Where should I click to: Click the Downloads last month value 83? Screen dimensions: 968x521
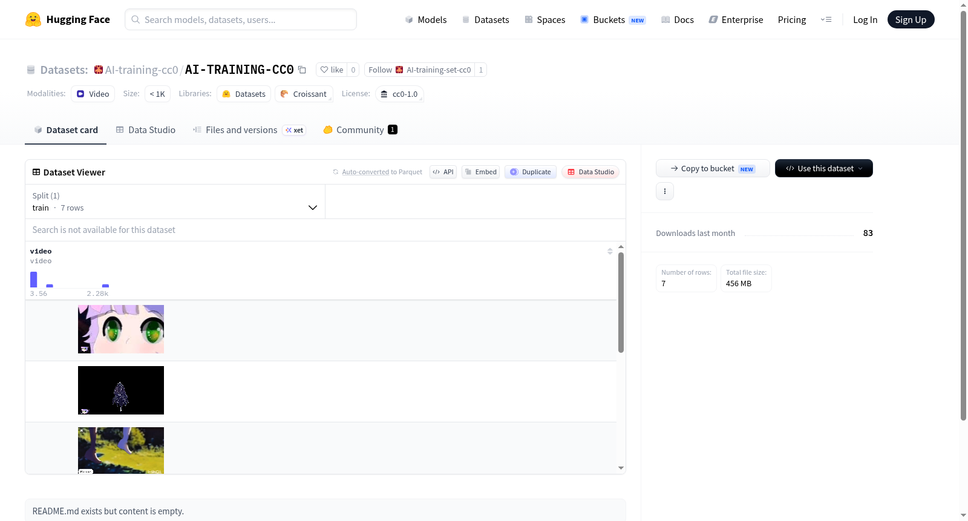click(868, 233)
